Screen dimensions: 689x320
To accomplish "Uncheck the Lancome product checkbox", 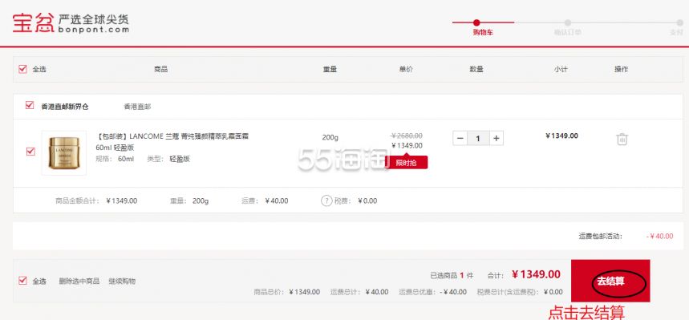I will pyautogui.click(x=30, y=152).
